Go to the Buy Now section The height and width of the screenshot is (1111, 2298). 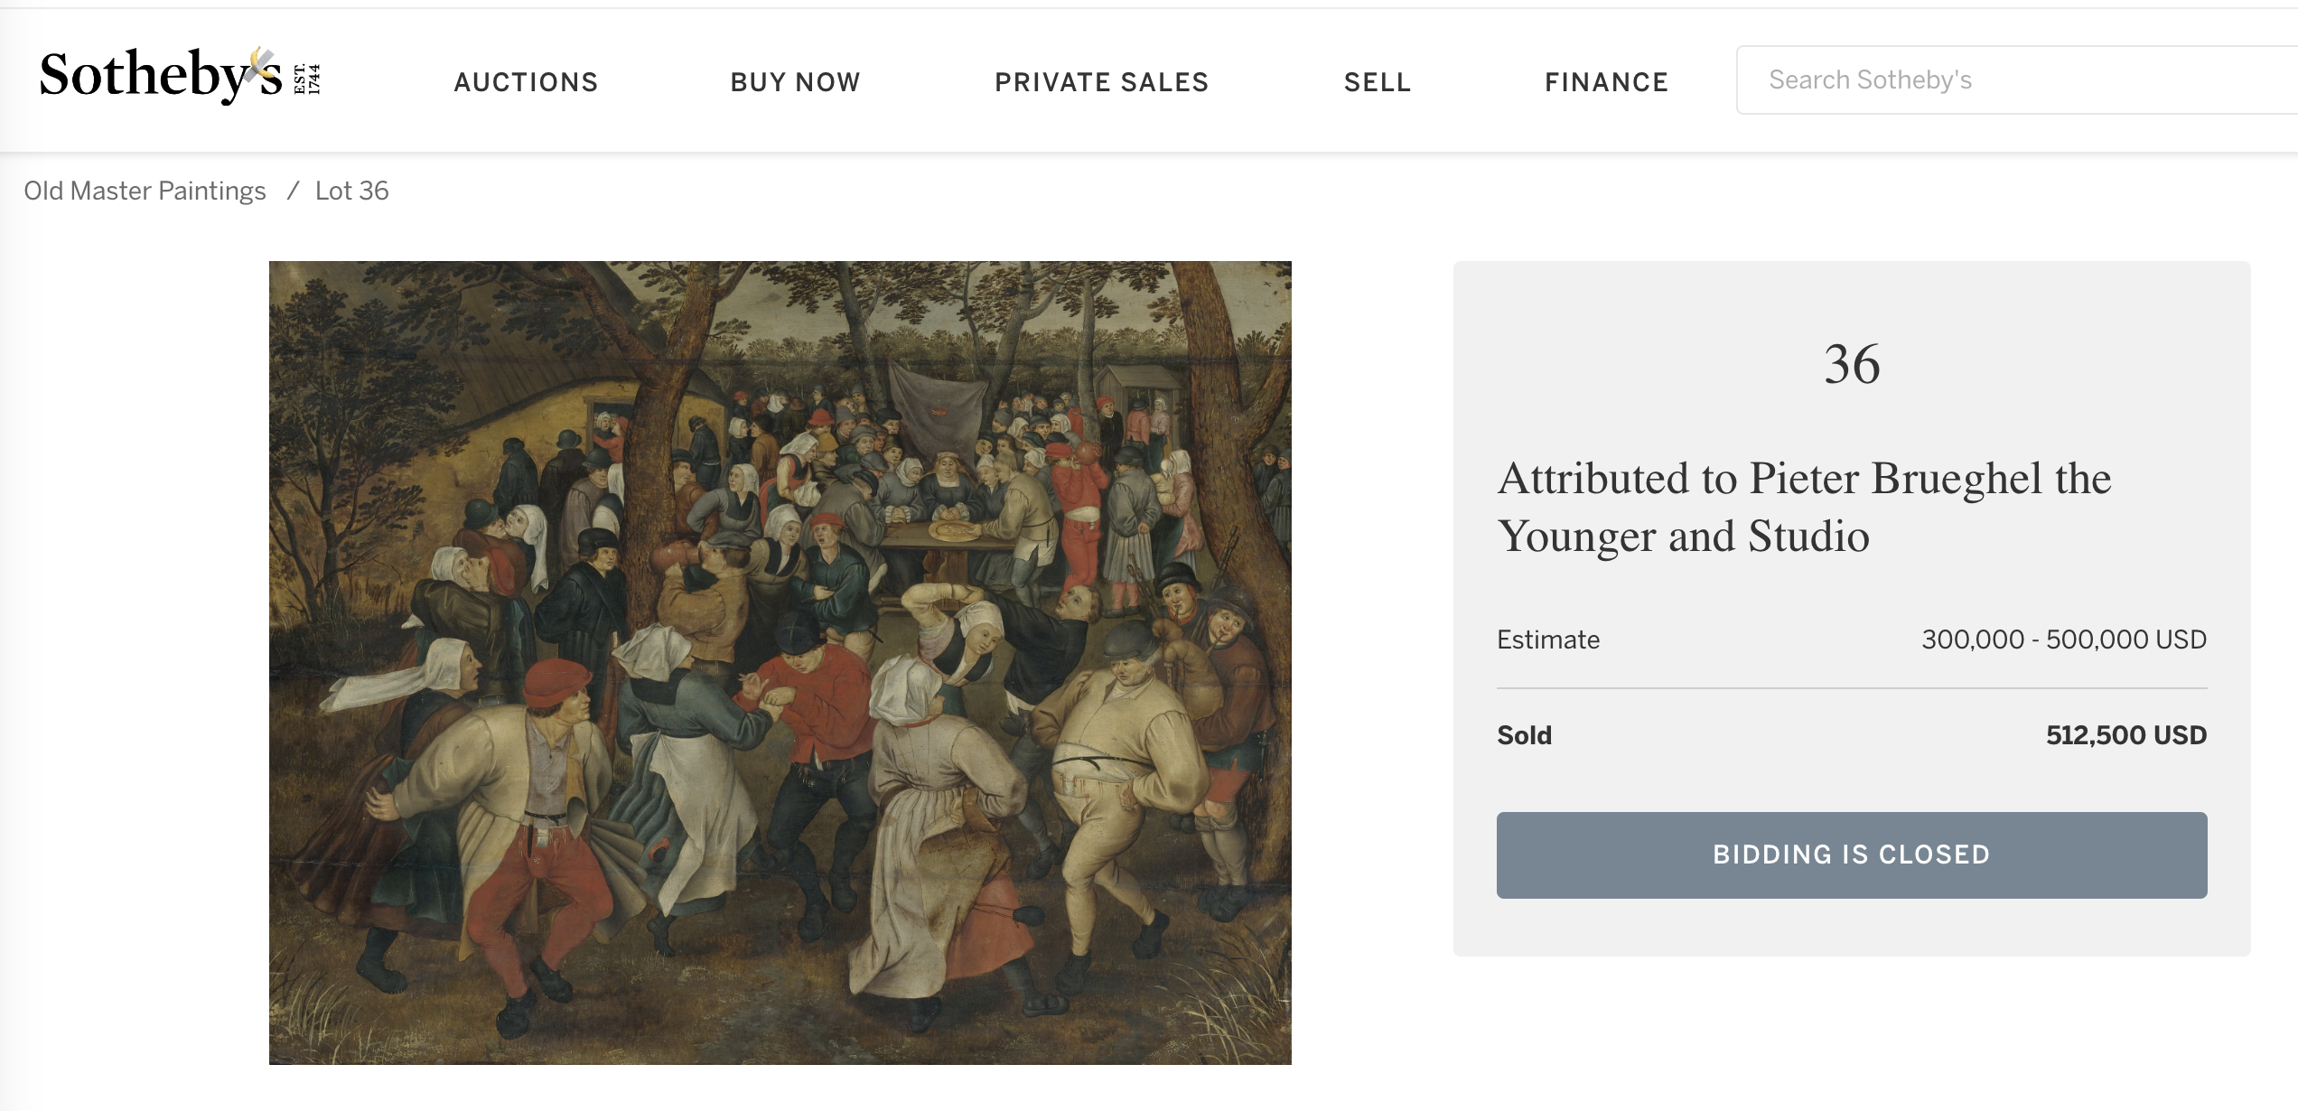[795, 82]
